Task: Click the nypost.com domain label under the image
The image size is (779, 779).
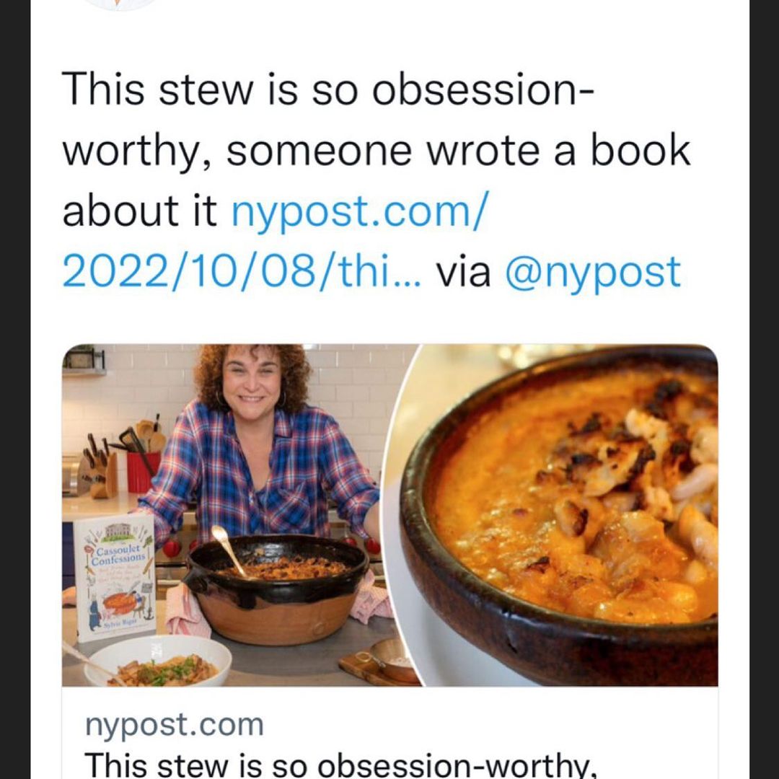Action: pyautogui.click(x=174, y=725)
